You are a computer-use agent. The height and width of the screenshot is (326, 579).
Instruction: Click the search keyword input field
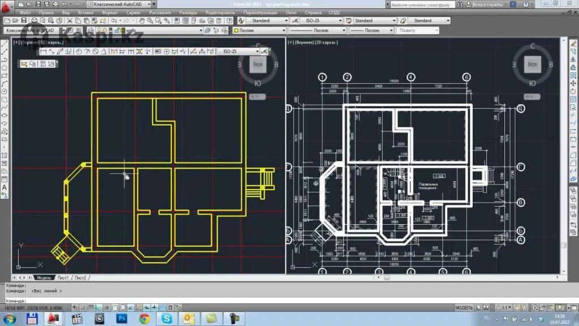(x=422, y=5)
